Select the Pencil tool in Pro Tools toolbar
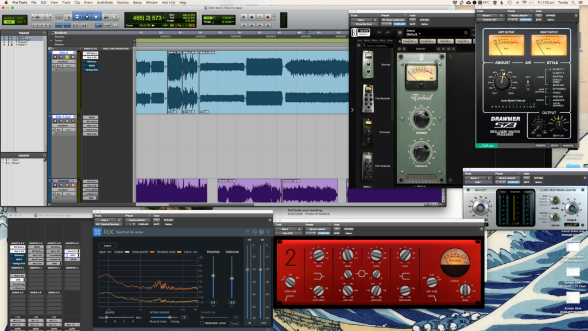Screen dimensions: 588x331 (115, 17)
